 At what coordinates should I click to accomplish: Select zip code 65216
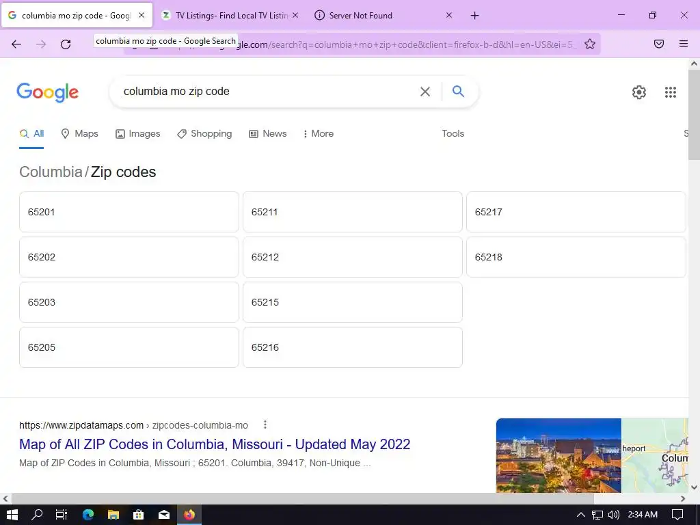[x=353, y=347]
